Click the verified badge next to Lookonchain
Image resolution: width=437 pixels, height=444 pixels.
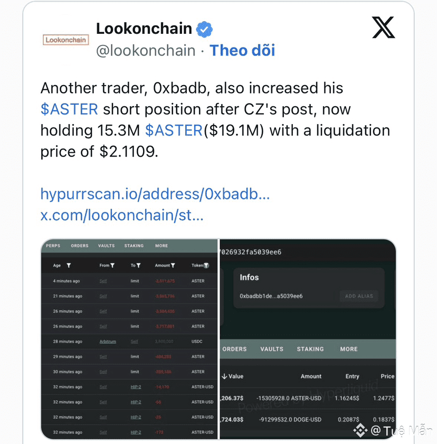click(x=204, y=30)
